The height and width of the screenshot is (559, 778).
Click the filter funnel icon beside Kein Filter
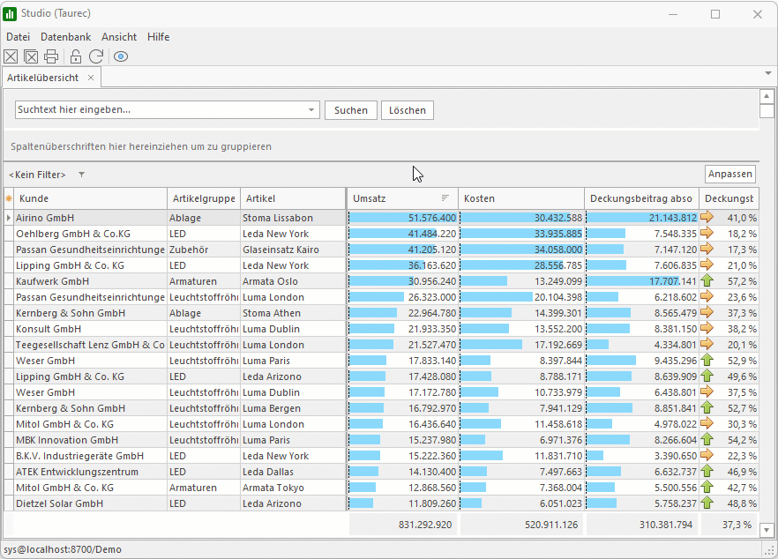[x=82, y=175]
